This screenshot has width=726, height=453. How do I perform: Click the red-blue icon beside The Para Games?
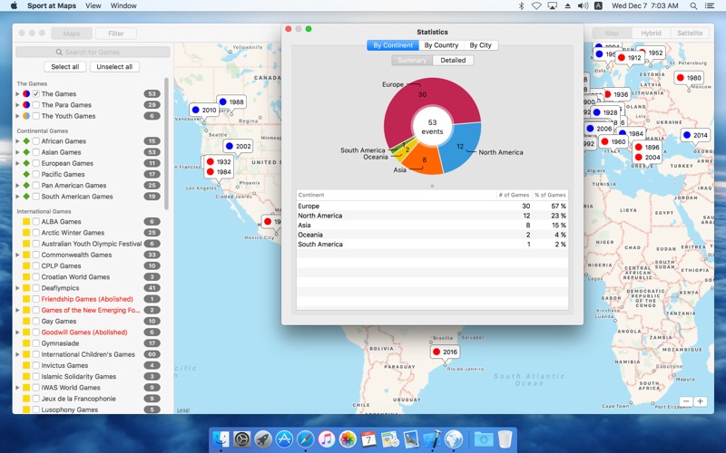point(26,105)
